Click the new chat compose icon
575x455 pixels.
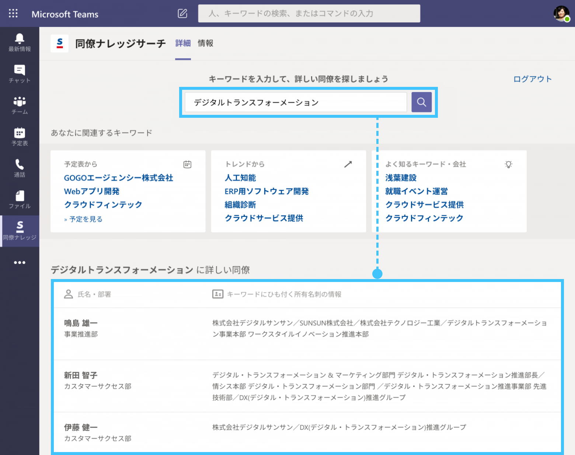(x=182, y=14)
